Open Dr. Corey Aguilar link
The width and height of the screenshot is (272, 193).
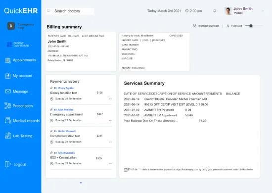pyautogui.click(x=64, y=88)
